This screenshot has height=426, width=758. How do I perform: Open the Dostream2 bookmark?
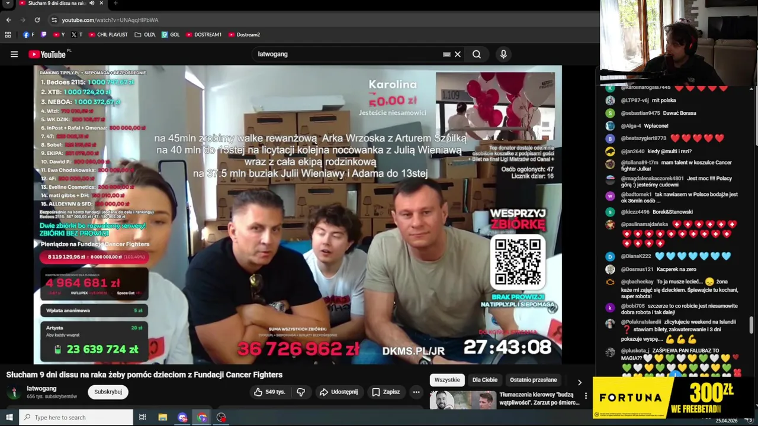coord(244,35)
